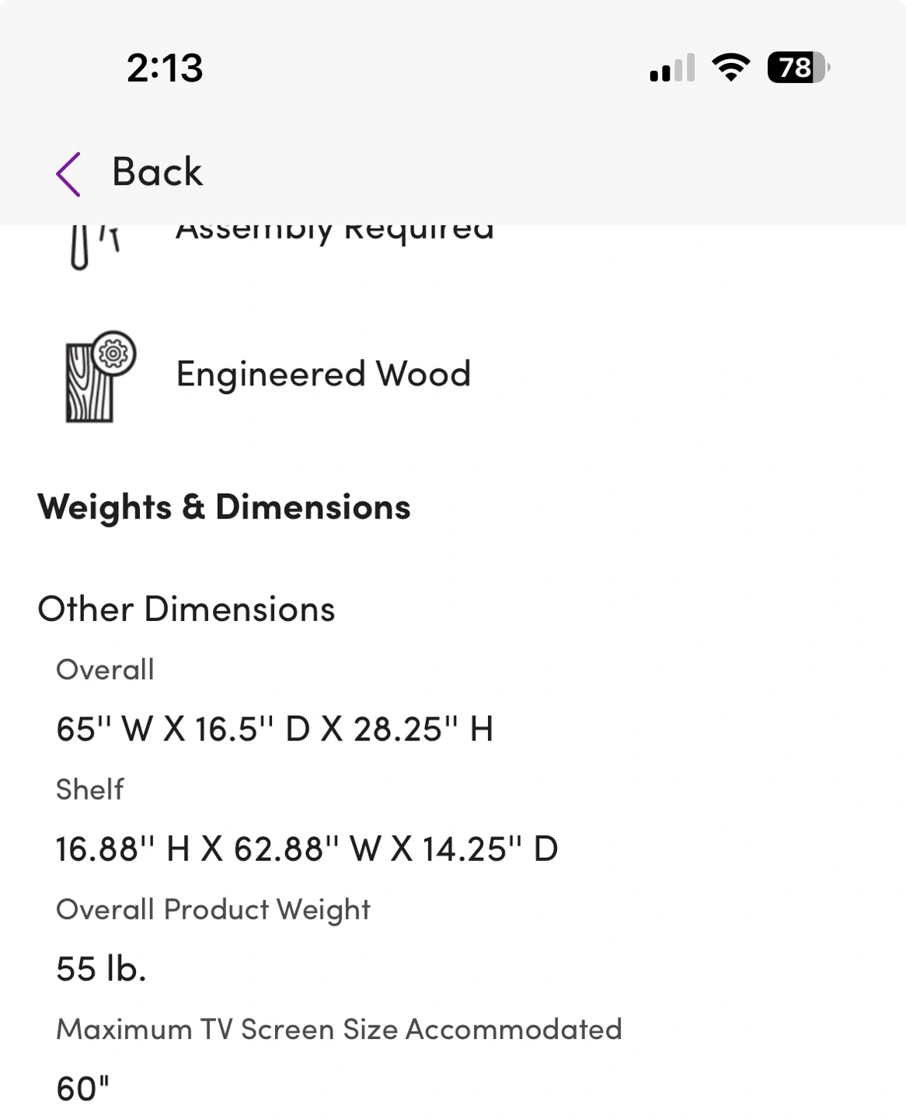Tap the Wi-Fi status icon
The image size is (906, 1119).
tap(731, 68)
